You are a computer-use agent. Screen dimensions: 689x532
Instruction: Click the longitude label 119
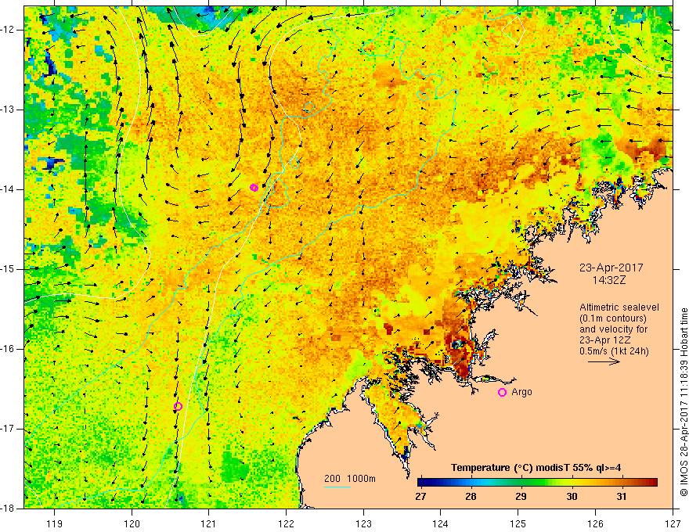tap(55, 523)
